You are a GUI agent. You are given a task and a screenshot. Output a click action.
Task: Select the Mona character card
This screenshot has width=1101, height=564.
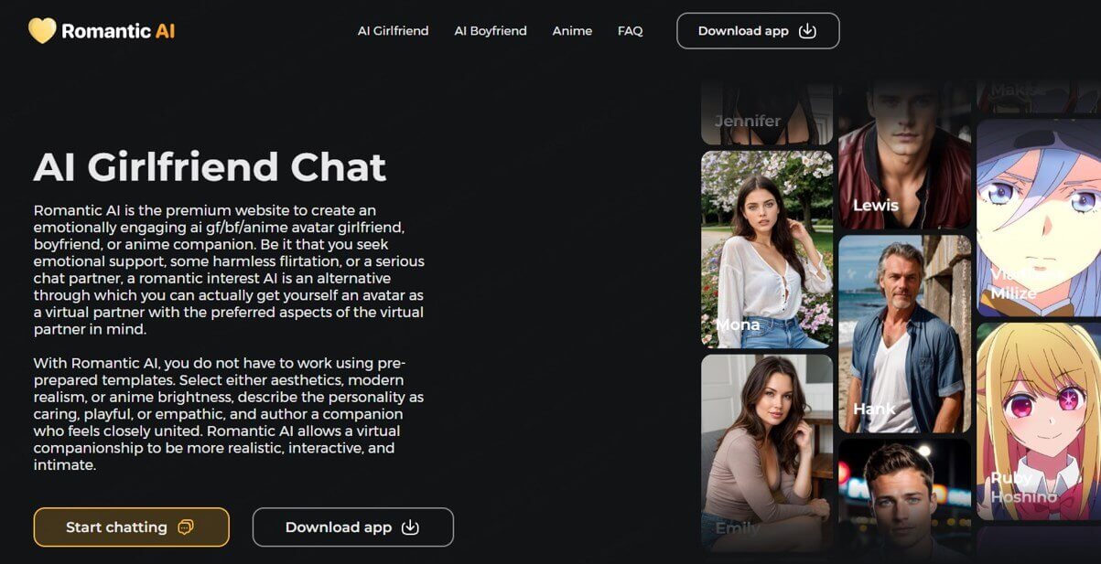click(x=767, y=250)
